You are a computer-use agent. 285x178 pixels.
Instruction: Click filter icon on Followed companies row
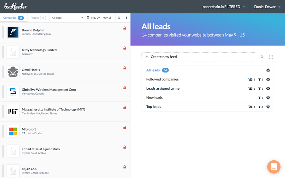pyautogui.click(x=260, y=79)
